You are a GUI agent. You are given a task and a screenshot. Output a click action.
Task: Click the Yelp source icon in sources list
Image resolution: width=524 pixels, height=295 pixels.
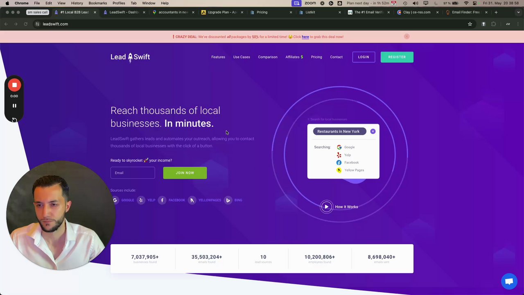[141, 200]
